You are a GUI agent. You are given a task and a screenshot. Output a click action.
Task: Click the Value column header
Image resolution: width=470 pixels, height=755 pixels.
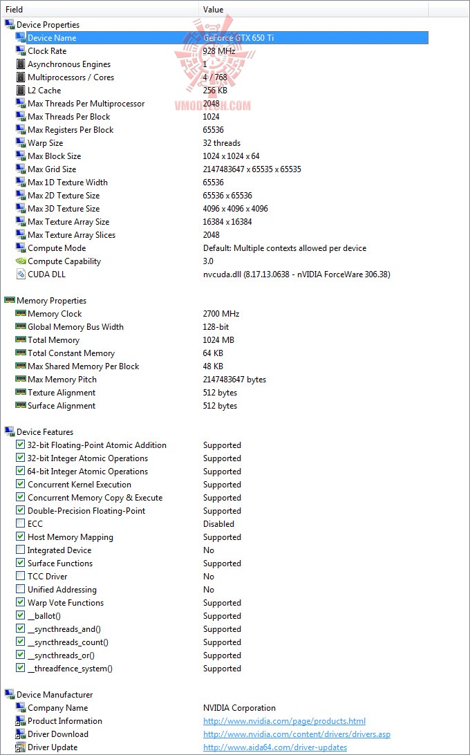(314, 9)
